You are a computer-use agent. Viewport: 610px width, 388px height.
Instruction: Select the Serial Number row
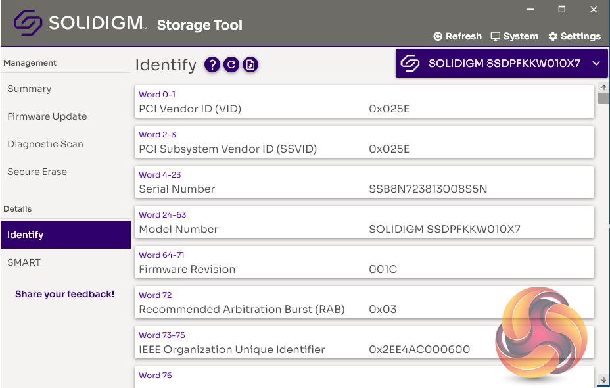(364, 183)
